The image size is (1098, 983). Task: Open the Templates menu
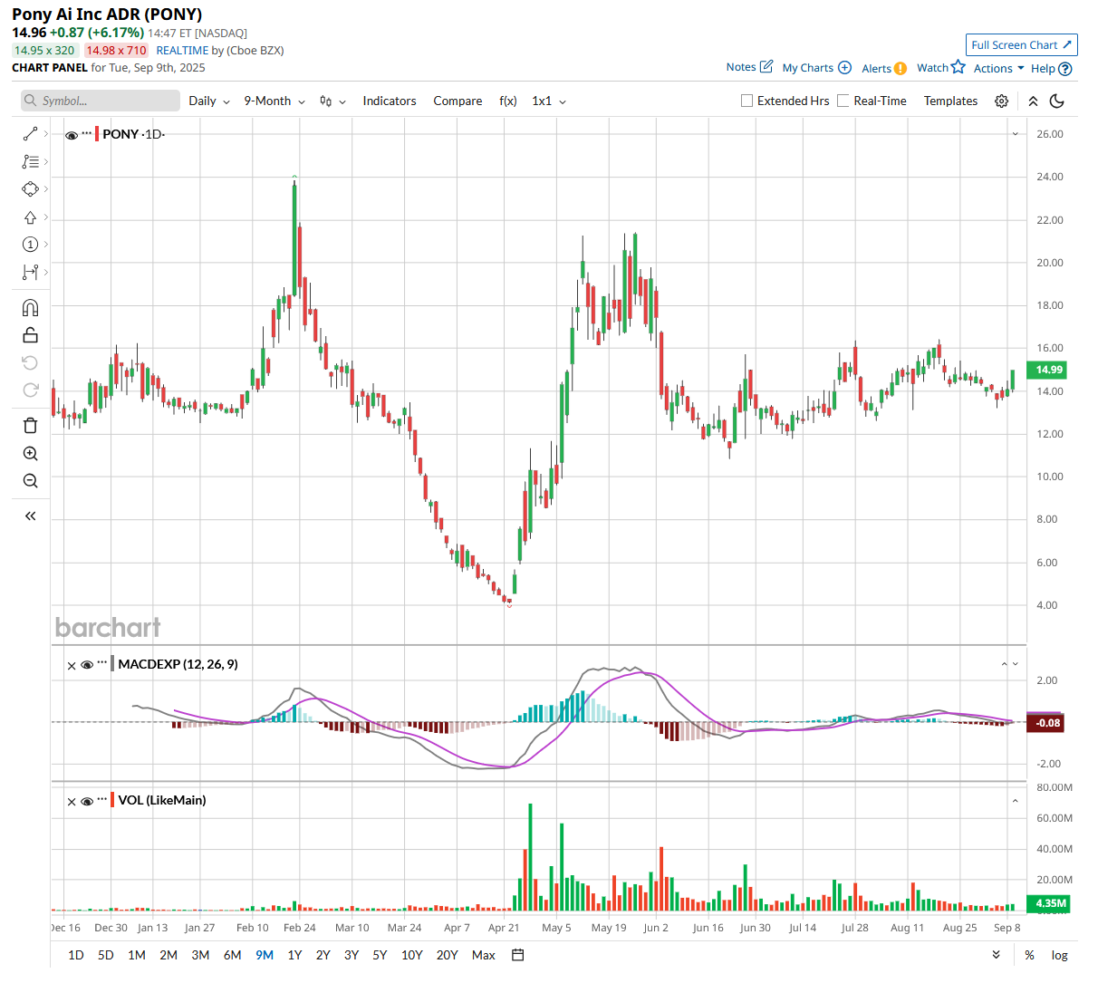click(x=950, y=101)
